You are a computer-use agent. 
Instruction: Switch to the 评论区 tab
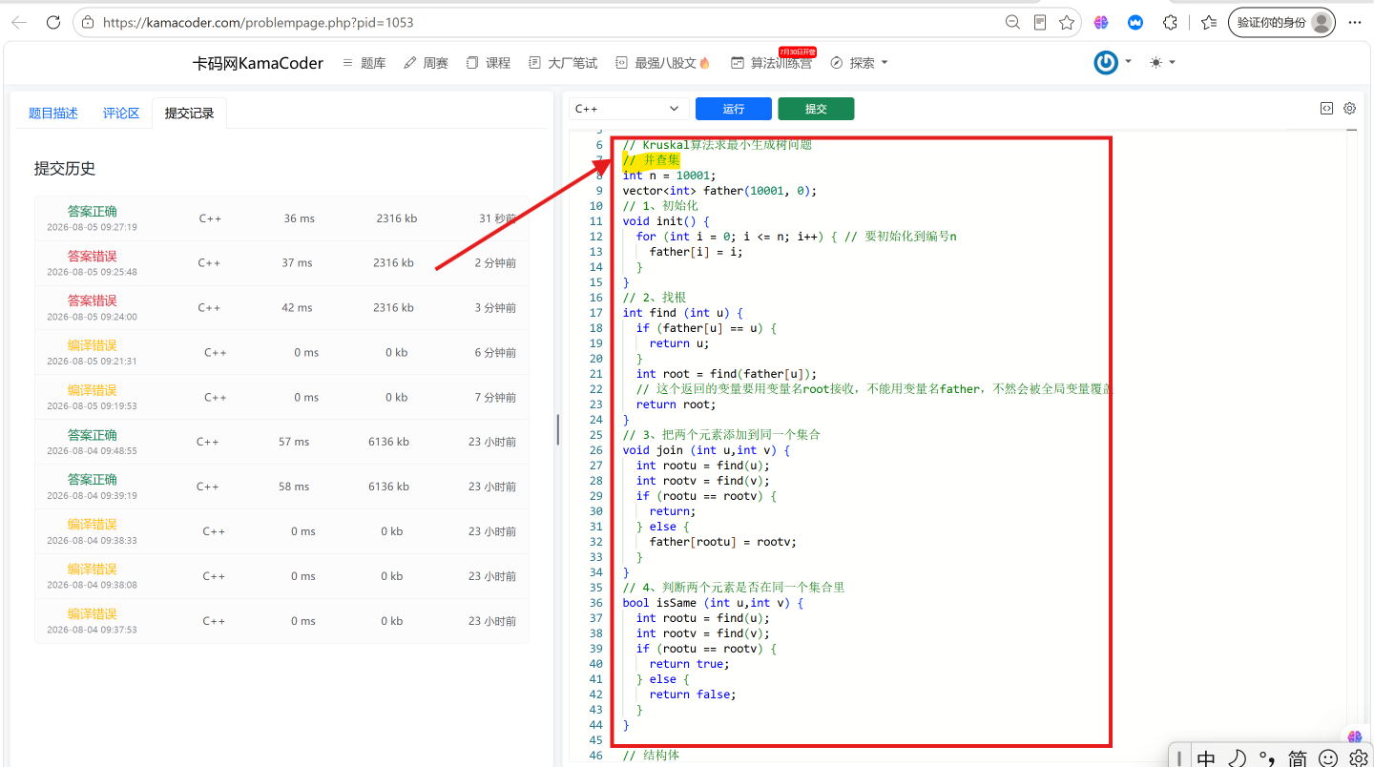tap(121, 113)
